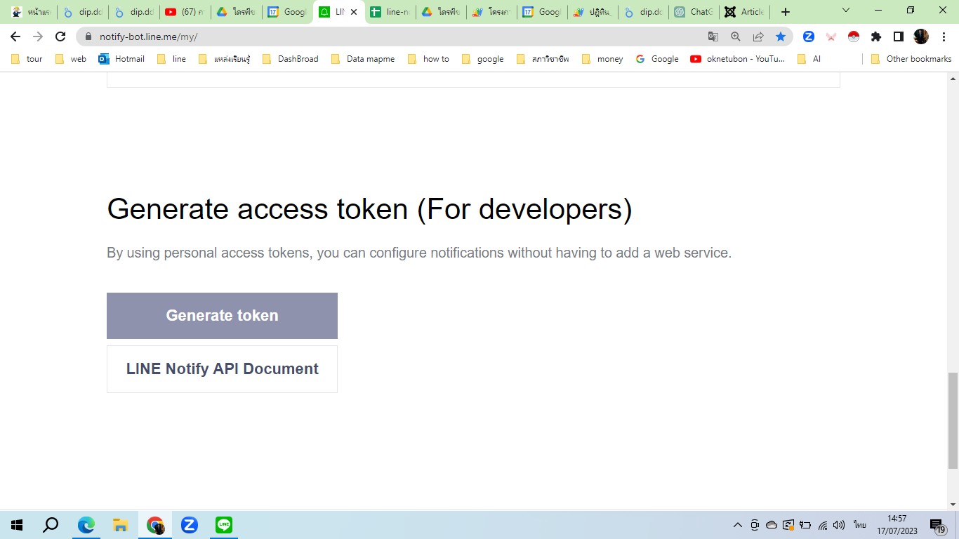Open the tab search chevron dropdown
Image resolution: width=959 pixels, height=539 pixels.
pos(846,11)
